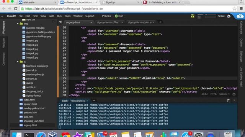The width and height of the screenshot is (245, 137).
Task: Open new terminal tab with plus
Action: click(x=94, y=100)
